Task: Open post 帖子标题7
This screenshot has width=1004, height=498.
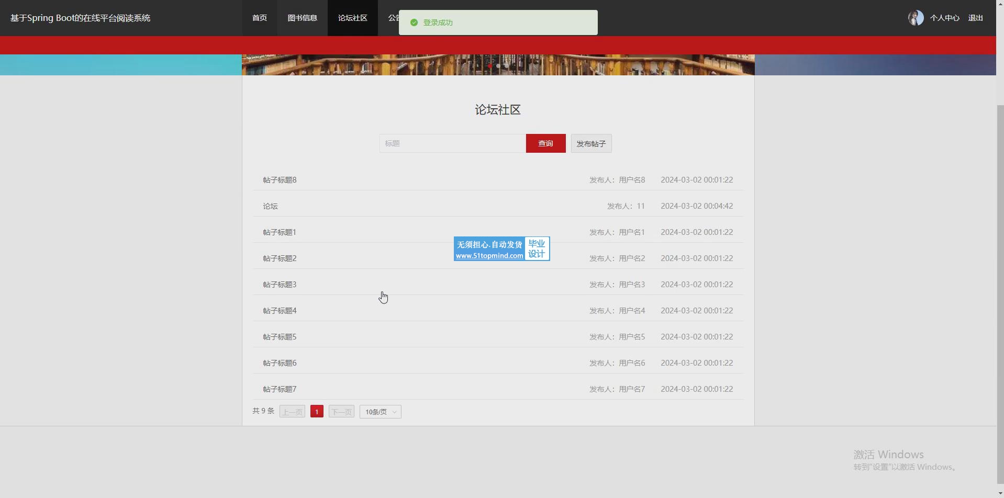Action: [280, 389]
